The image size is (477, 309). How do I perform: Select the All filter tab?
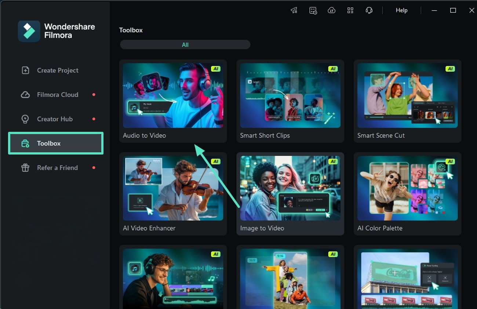pos(185,45)
